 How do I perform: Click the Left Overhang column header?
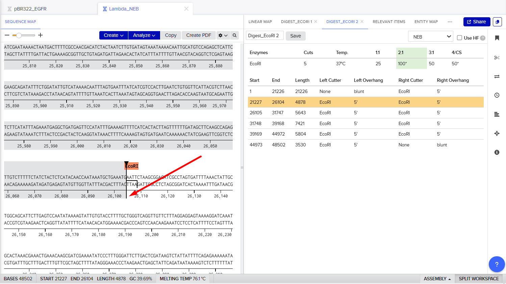pos(369,80)
